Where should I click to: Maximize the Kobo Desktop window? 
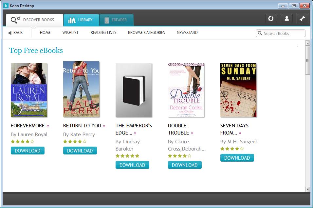(x=294, y=6)
